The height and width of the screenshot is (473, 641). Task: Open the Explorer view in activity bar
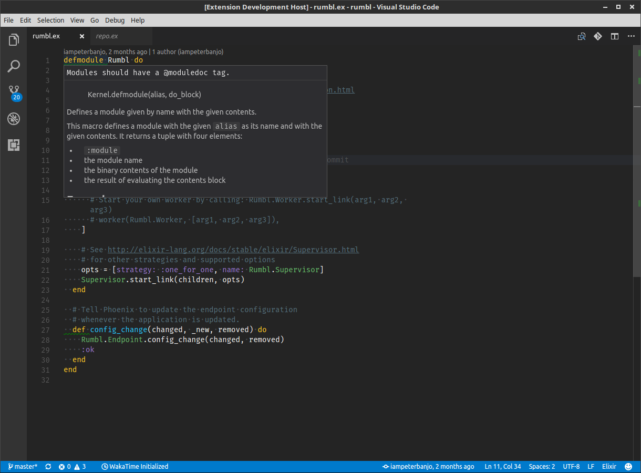(x=14, y=40)
